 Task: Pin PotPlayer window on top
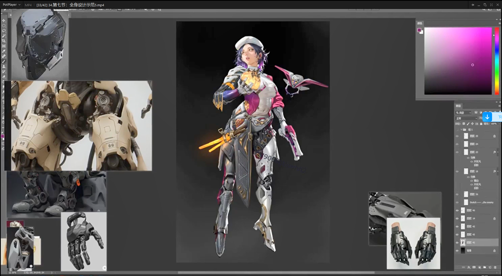pos(472,5)
